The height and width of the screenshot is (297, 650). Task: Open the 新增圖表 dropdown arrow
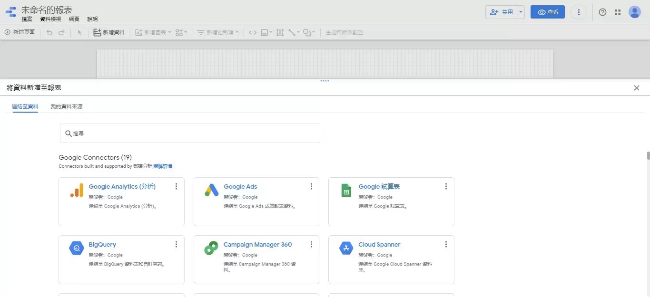pos(170,32)
